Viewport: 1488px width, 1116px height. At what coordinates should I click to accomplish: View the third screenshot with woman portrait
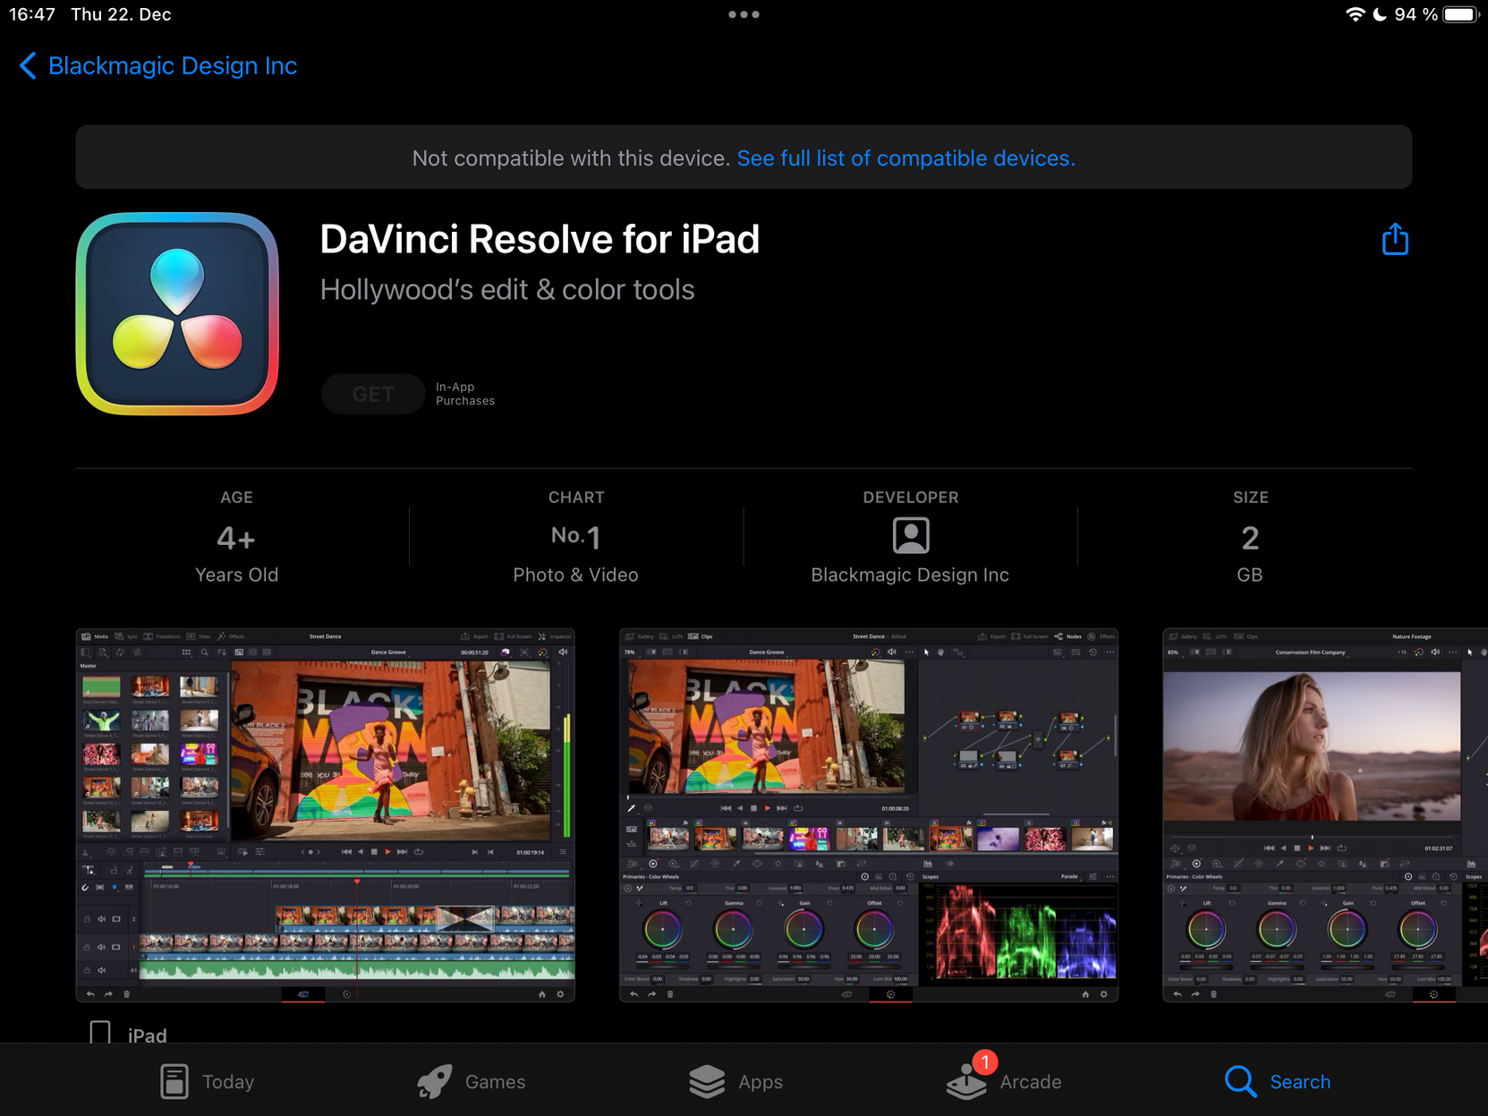coord(1324,814)
